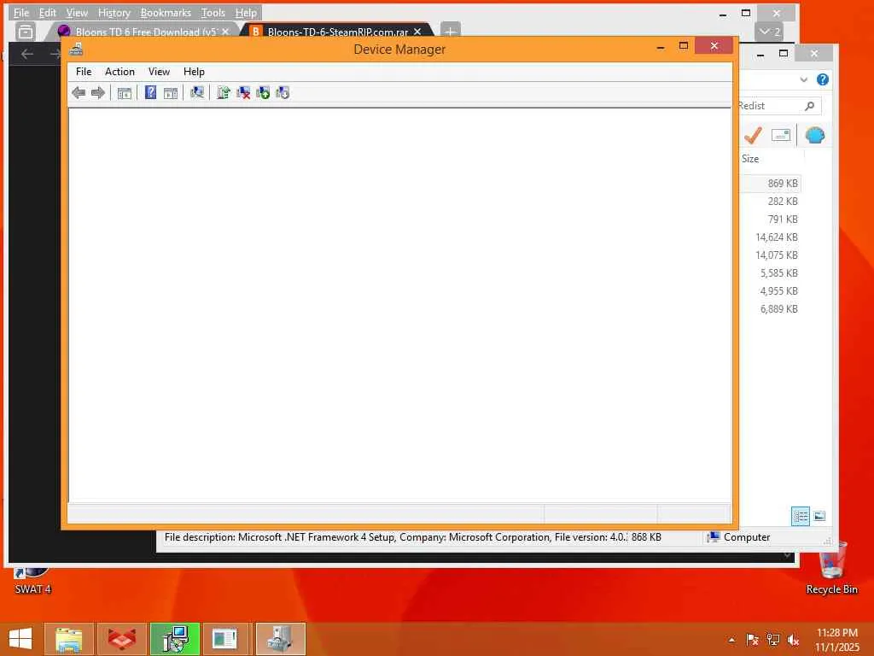This screenshot has width=874, height=656.
Task: Click the Search Redist field in Explorer
Action: pyautogui.click(x=778, y=106)
